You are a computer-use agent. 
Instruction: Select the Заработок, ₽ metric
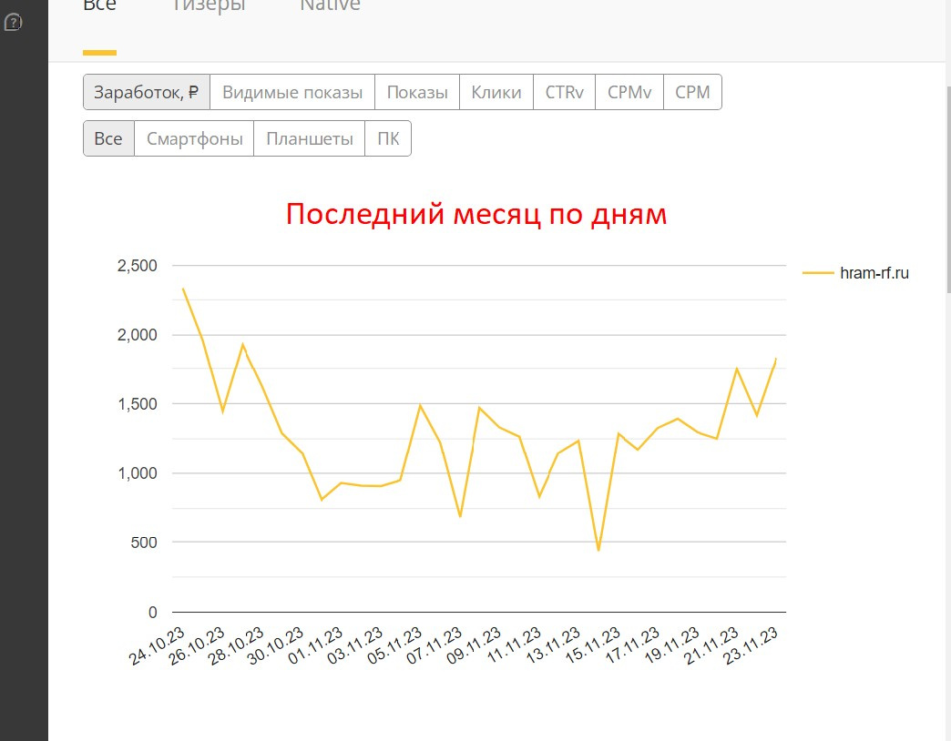(x=146, y=92)
